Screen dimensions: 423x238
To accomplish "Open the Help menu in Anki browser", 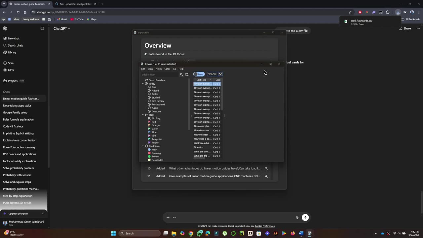I will [x=181, y=69].
